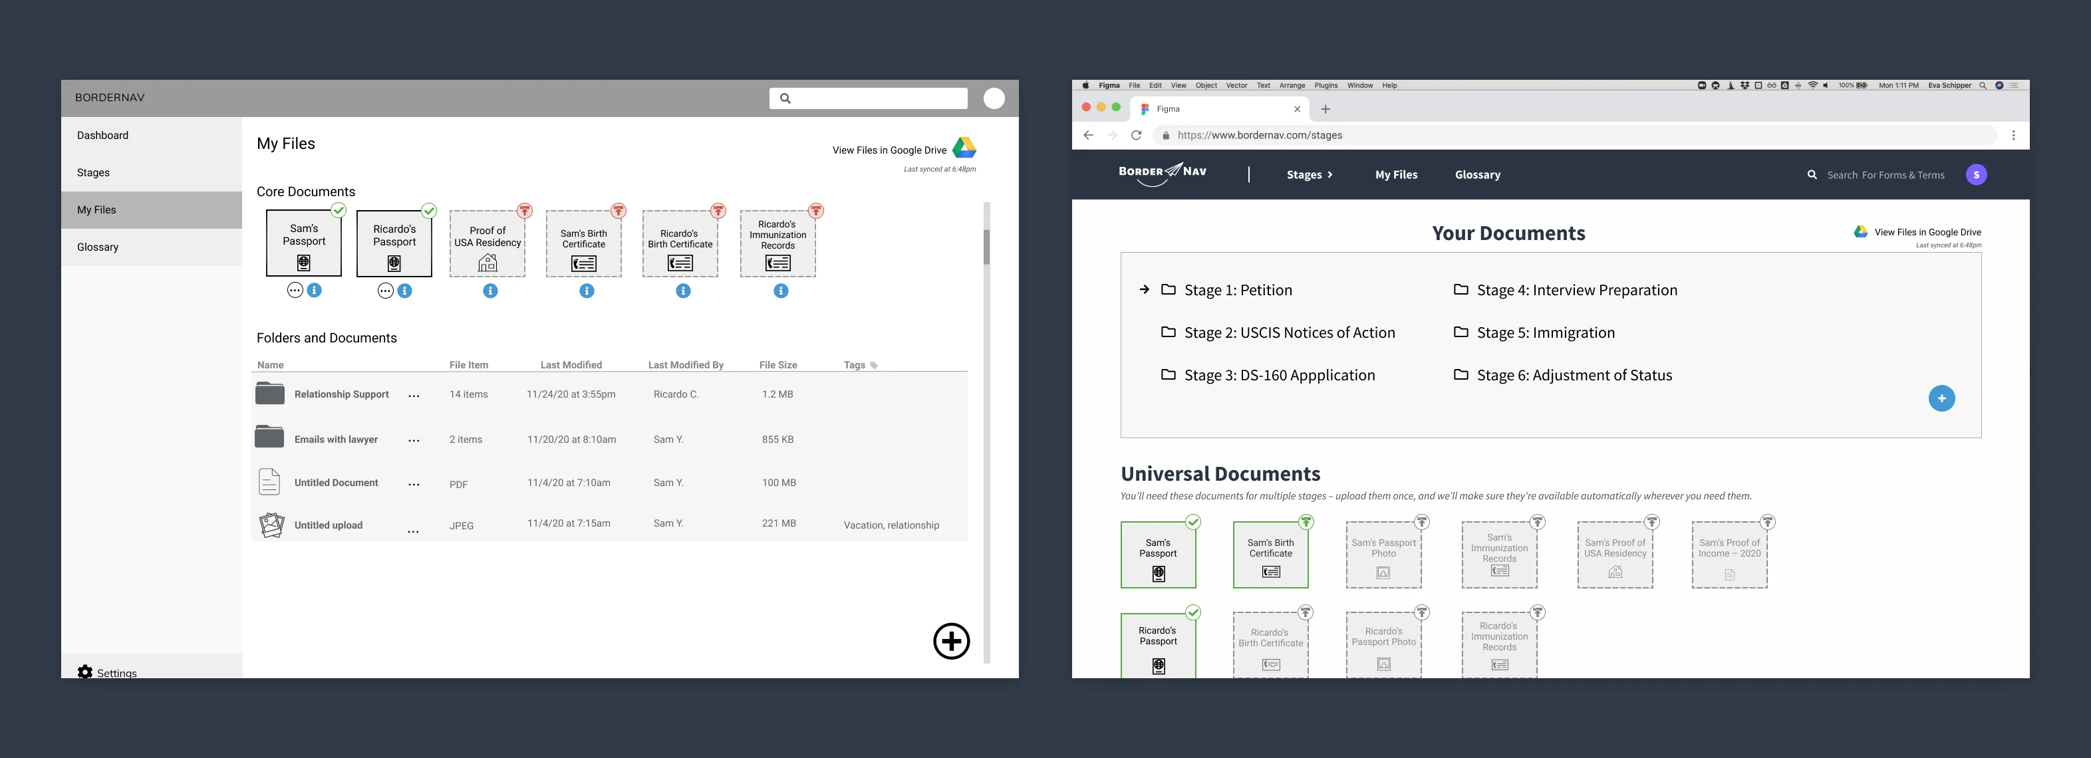
Task: Open options menu for Untitled Document row
Action: coord(414,483)
